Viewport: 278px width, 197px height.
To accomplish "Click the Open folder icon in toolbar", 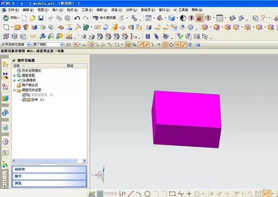I will 32,18.
